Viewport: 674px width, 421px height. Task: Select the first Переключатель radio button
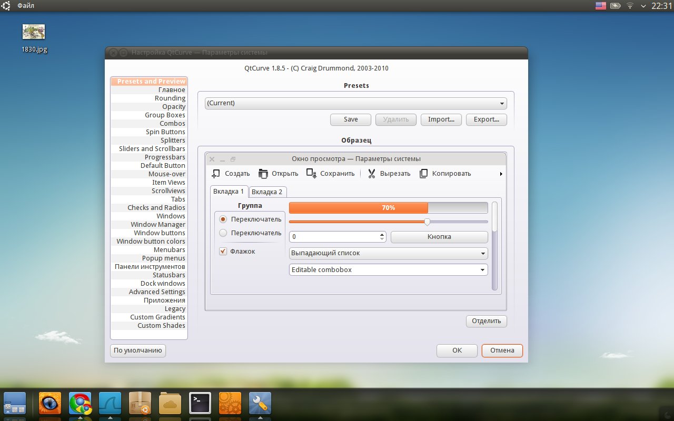223,219
